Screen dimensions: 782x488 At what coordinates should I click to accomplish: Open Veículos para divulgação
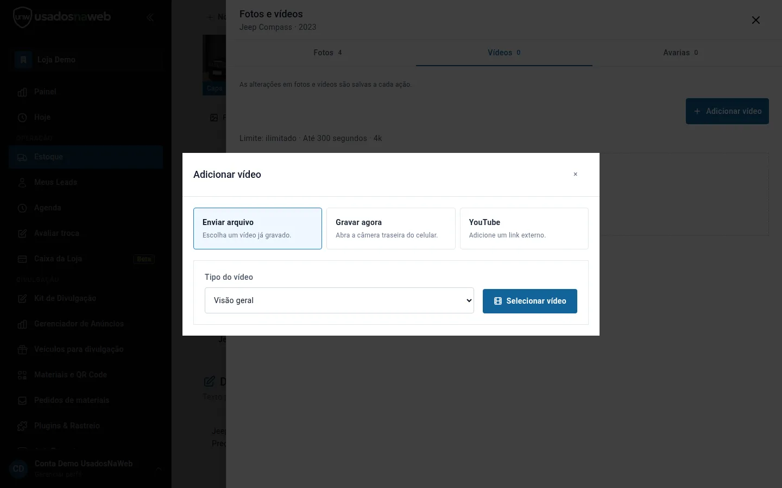tap(86, 349)
